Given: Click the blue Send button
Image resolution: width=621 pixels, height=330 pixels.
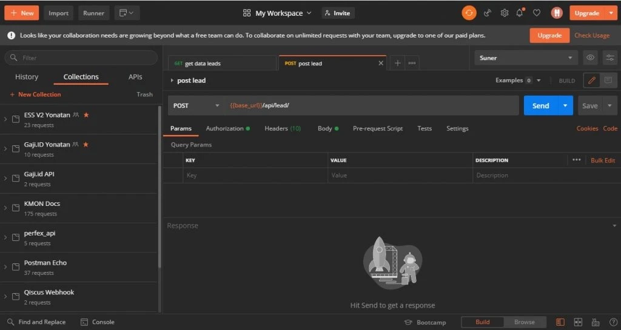Looking at the screenshot, I should point(540,105).
